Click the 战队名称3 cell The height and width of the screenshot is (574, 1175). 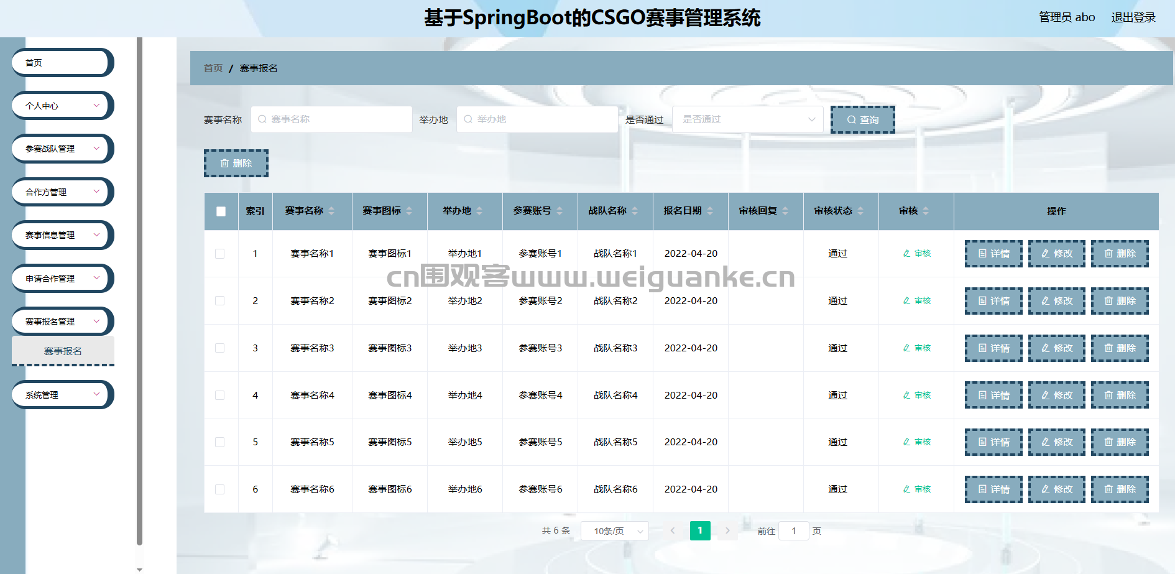[x=615, y=348]
